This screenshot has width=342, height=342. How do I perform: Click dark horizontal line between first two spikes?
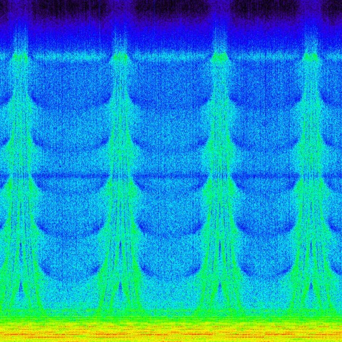71,175
